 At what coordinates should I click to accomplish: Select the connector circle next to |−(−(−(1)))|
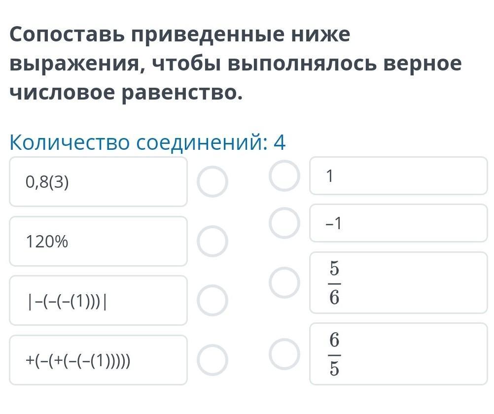(212, 301)
